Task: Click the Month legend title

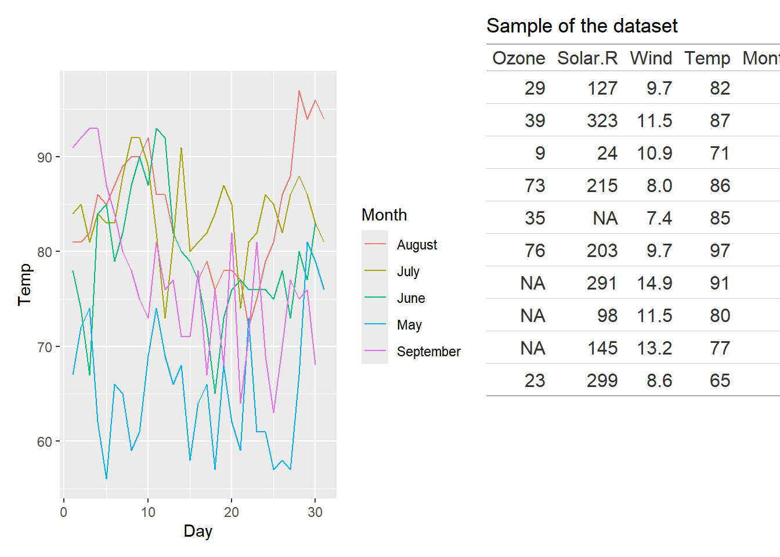Action: coord(384,215)
